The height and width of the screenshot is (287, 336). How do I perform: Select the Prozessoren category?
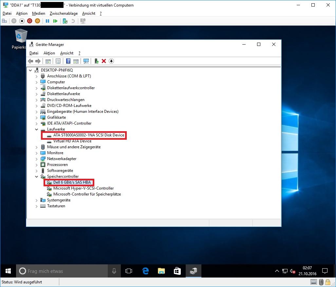57,165
